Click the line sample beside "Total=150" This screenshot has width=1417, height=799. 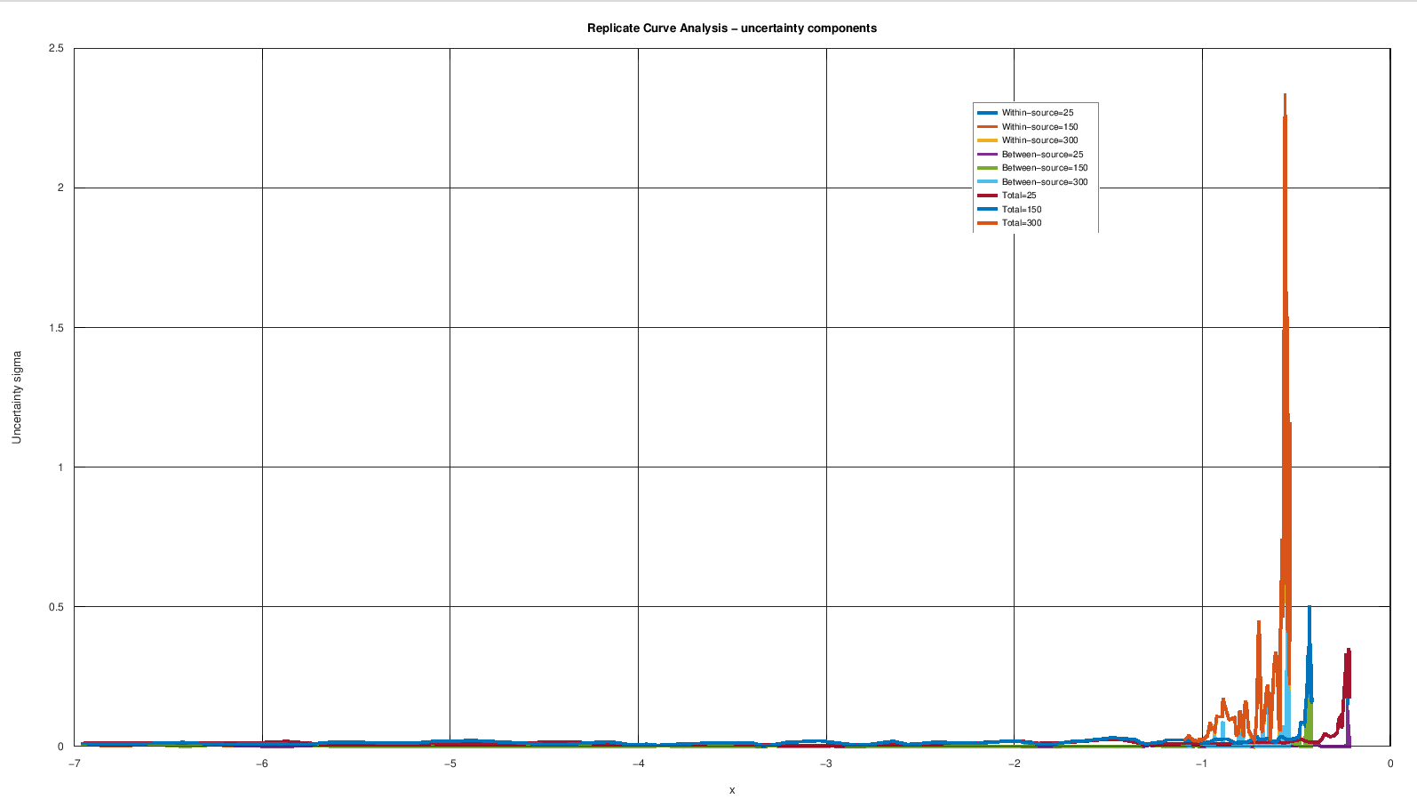pos(987,210)
